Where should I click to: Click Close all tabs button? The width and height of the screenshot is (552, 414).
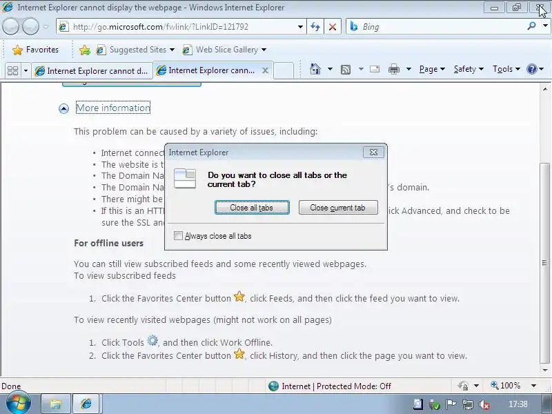(x=252, y=208)
